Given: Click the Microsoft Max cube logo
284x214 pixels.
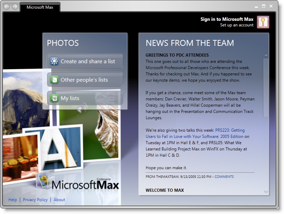Looking at the screenshot, I should pyautogui.click(x=43, y=180).
